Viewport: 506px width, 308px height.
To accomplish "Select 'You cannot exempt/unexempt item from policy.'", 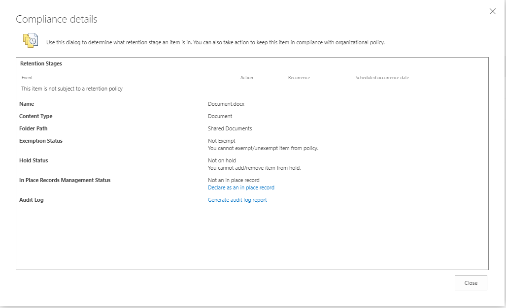I will pyautogui.click(x=263, y=148).
